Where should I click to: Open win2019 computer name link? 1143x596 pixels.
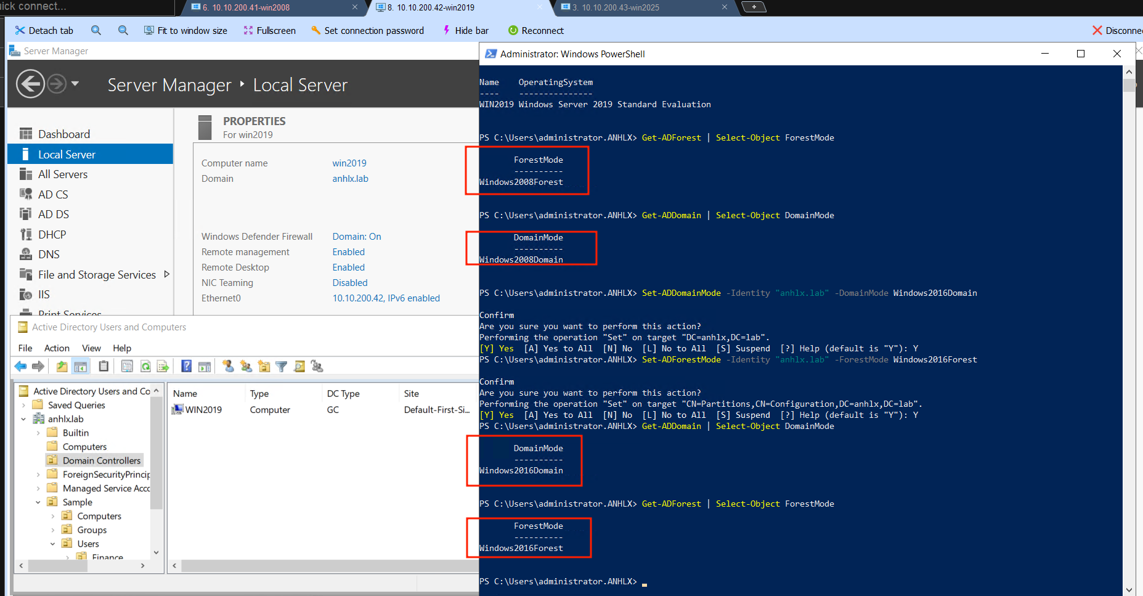coord(349,163)
